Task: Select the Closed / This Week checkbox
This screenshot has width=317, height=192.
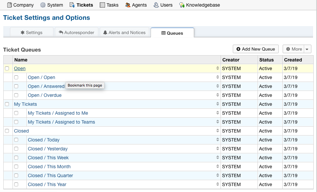Action: (x=16, y=158)
